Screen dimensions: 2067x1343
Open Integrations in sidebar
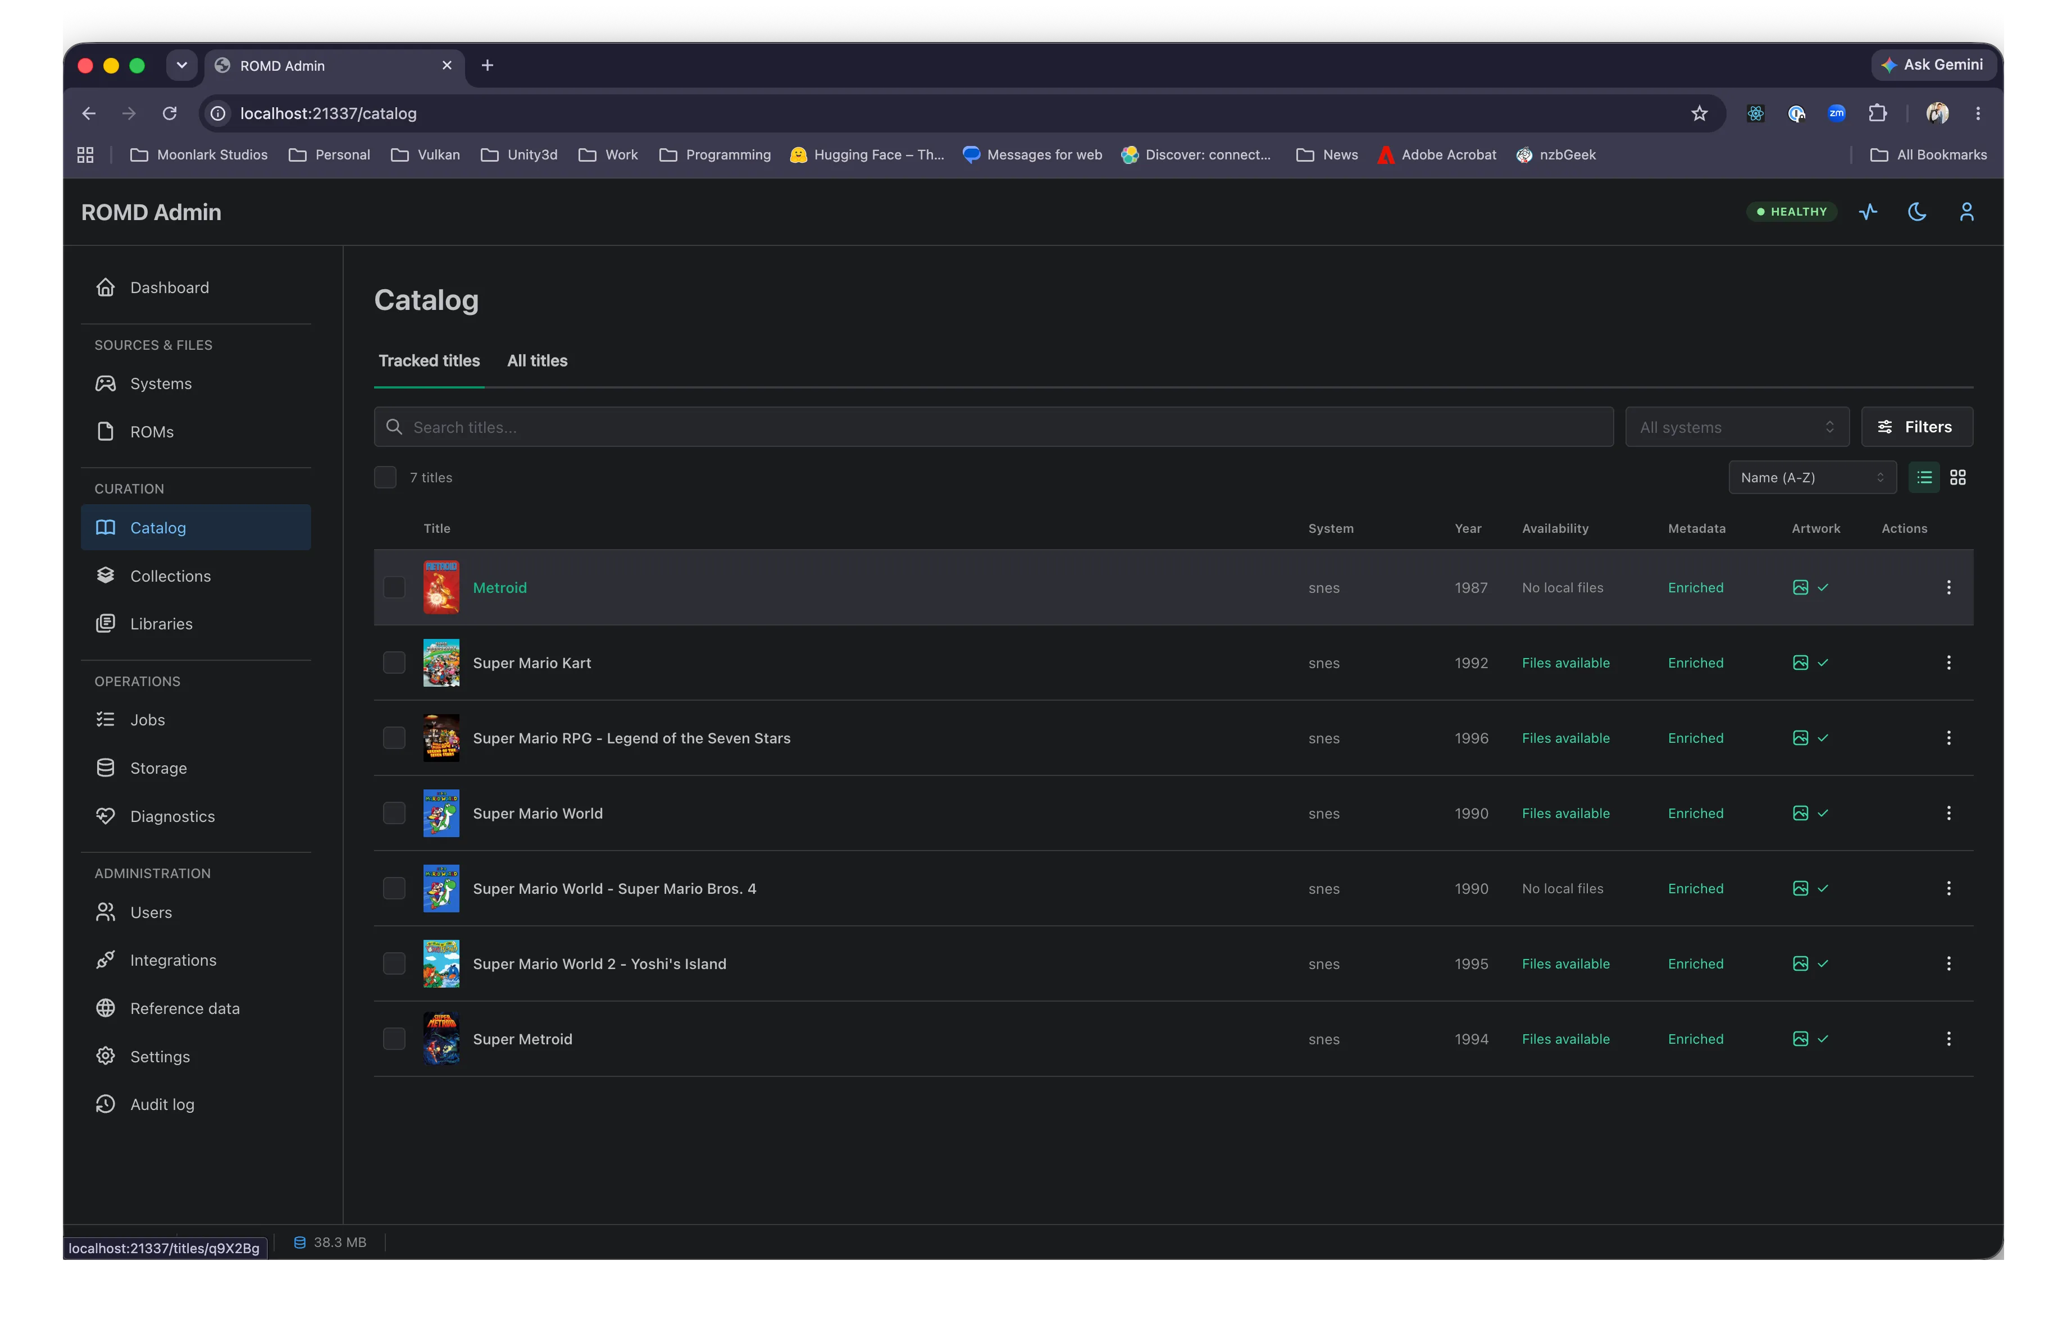pyautogui.click(x=196, y=960)
